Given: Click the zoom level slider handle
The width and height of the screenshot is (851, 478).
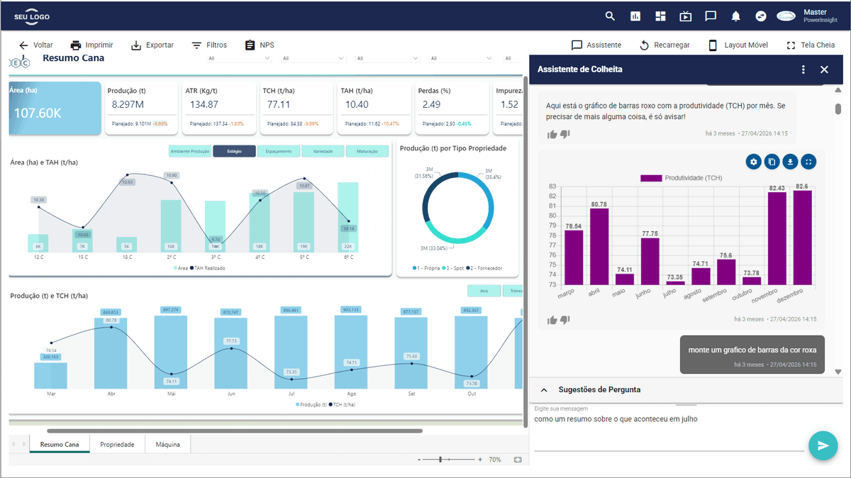Looking at the screenshot, I should pyautogui.click(x=440, y=460).
